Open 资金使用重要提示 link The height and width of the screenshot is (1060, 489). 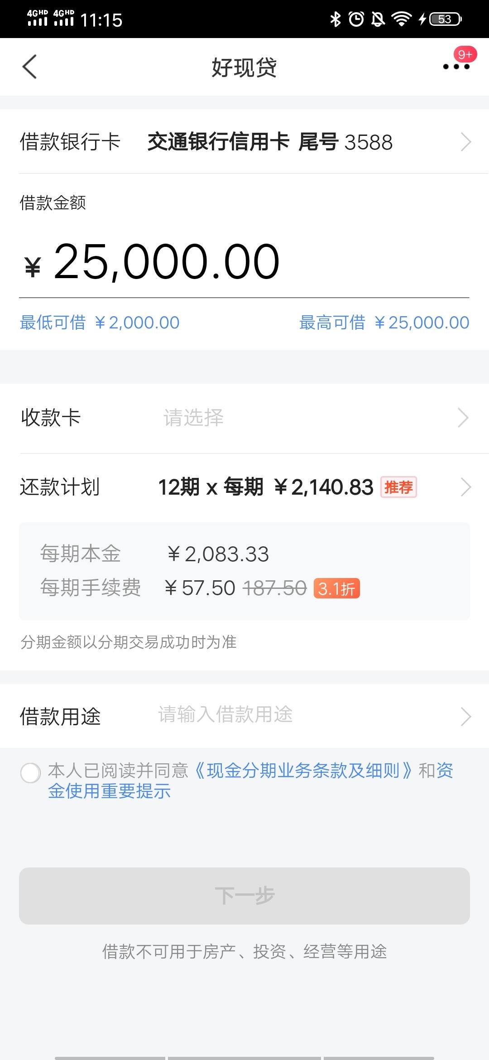coord(250,781)
